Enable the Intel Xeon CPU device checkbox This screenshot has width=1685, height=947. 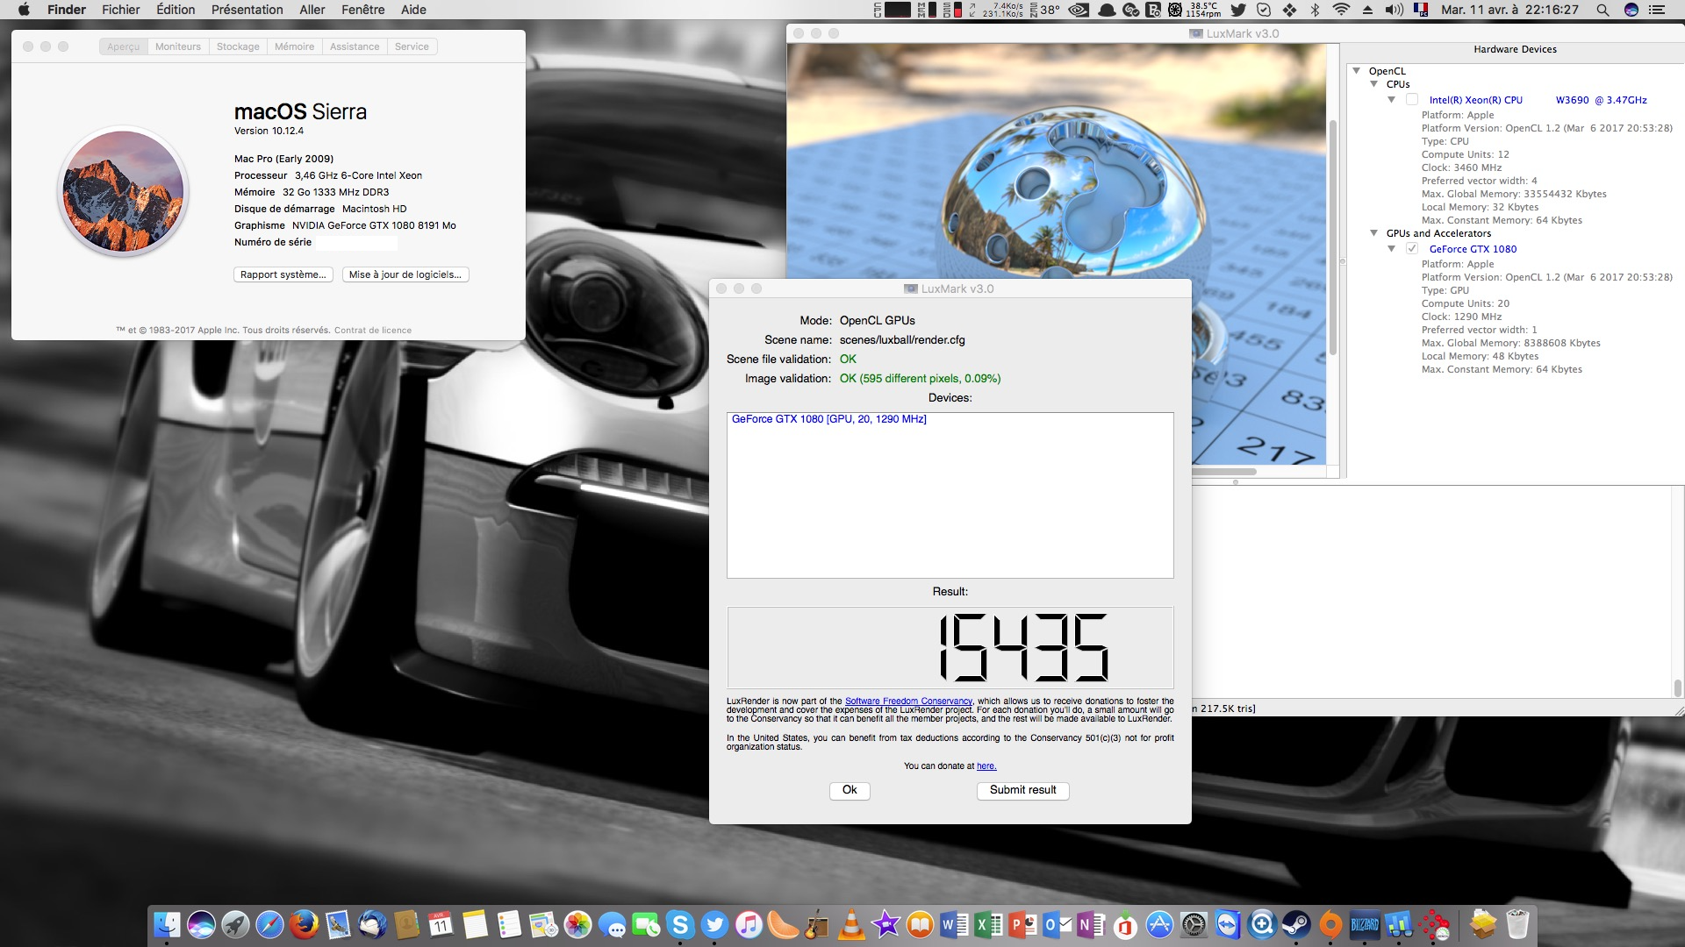[x=1412, y=100]
